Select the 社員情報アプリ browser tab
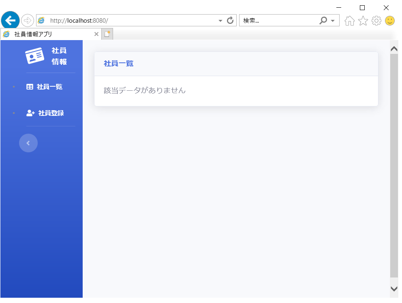402x303 pixels. point(49,34)
